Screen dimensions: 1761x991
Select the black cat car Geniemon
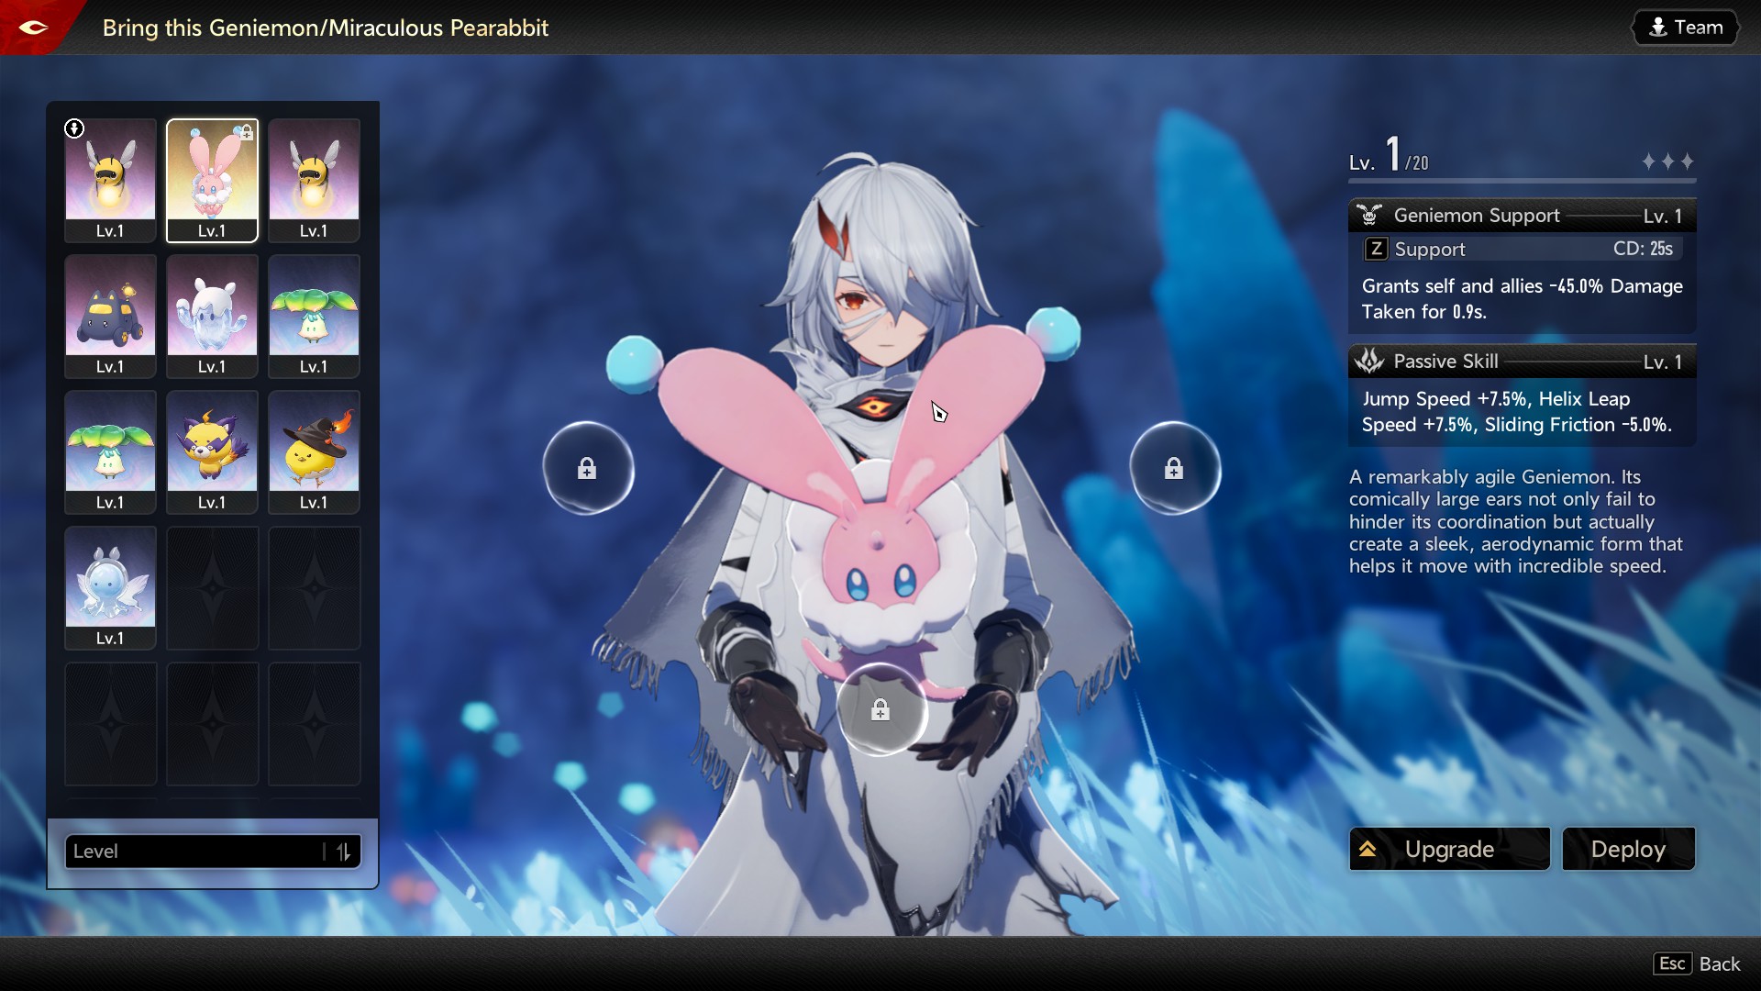(x=110, y=315)
